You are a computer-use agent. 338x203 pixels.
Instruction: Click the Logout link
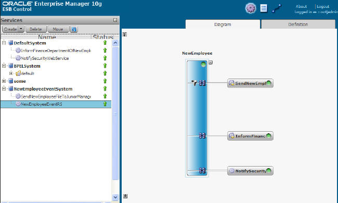(323, 6)
